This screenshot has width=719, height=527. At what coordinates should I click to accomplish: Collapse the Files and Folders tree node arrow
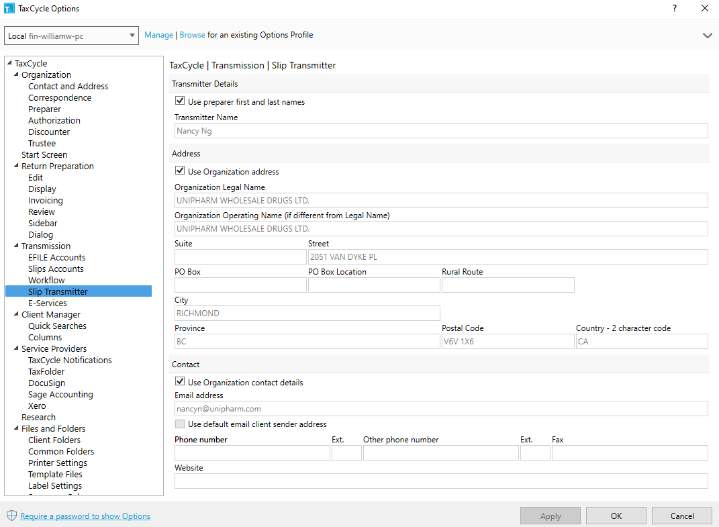point(17,428)
